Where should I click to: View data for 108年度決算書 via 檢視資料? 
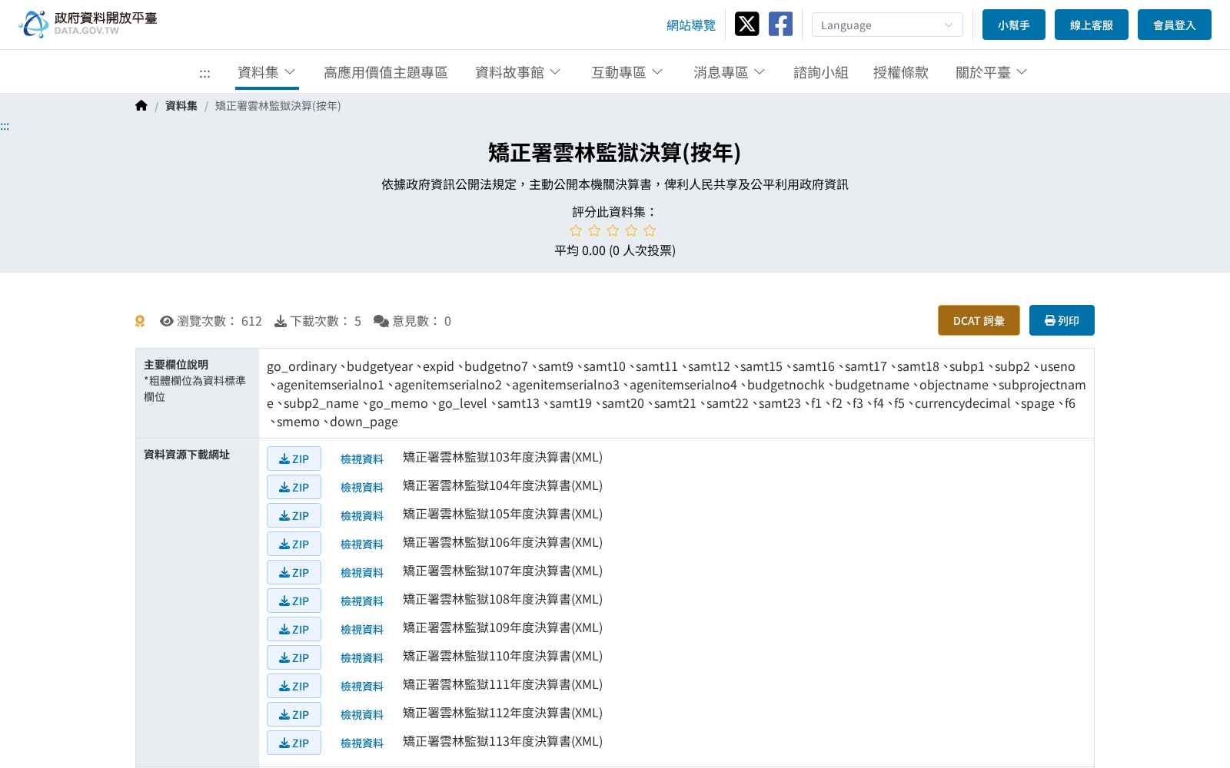(x=362, y=601)
